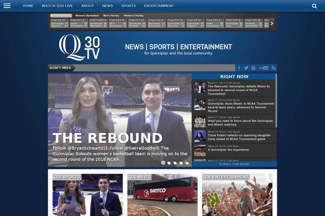Click the Q30 TV logo

[x=80, y=48]
